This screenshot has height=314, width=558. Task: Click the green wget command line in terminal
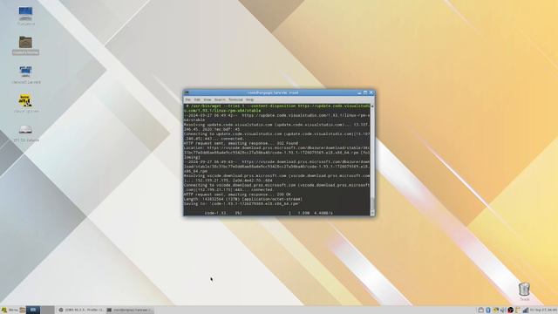pyautogui.click(x=277, y=108)
